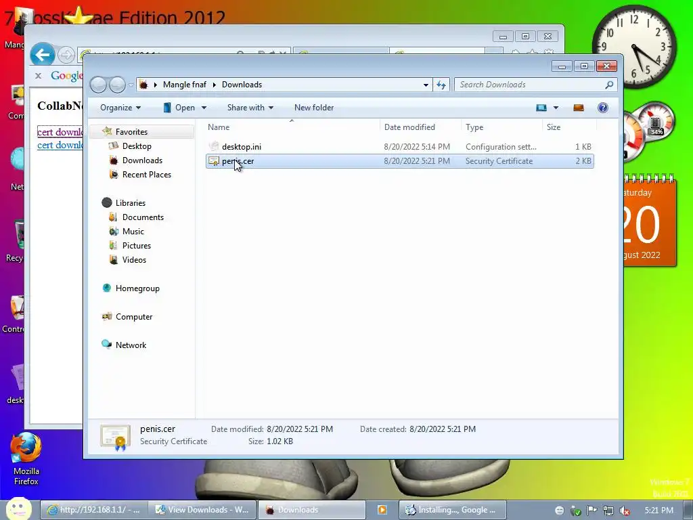Image resolution: width=693 pixels, height=520 pixels.
Task: Click the magnifier icon in search box
Action: (x=609, y=85)
